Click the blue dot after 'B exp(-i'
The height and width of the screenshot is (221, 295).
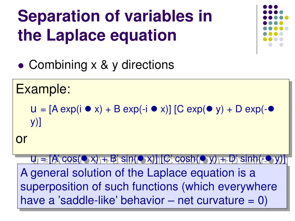point(154,108)
